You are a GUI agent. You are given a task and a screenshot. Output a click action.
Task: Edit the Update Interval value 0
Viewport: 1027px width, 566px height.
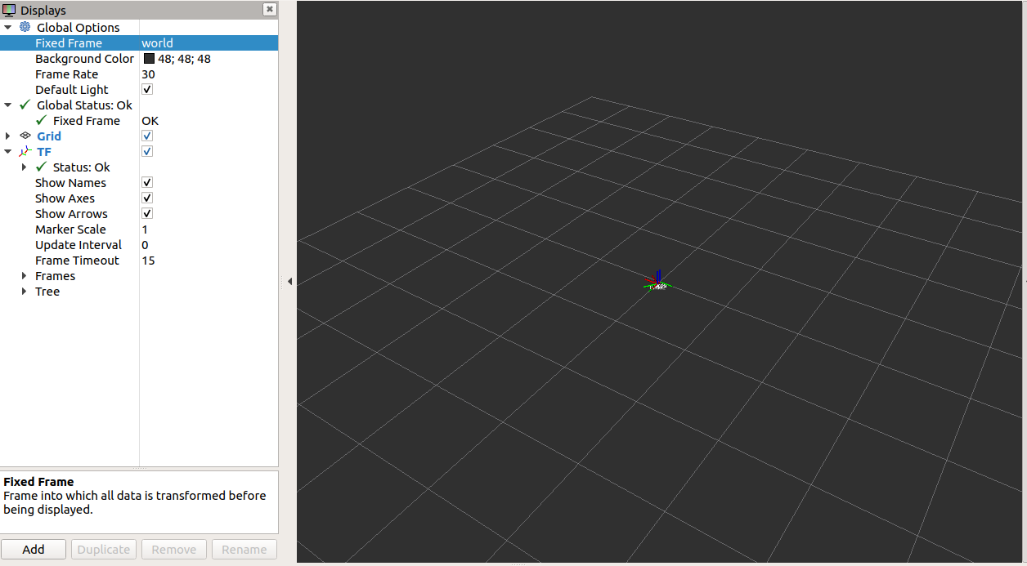[145, 244]
